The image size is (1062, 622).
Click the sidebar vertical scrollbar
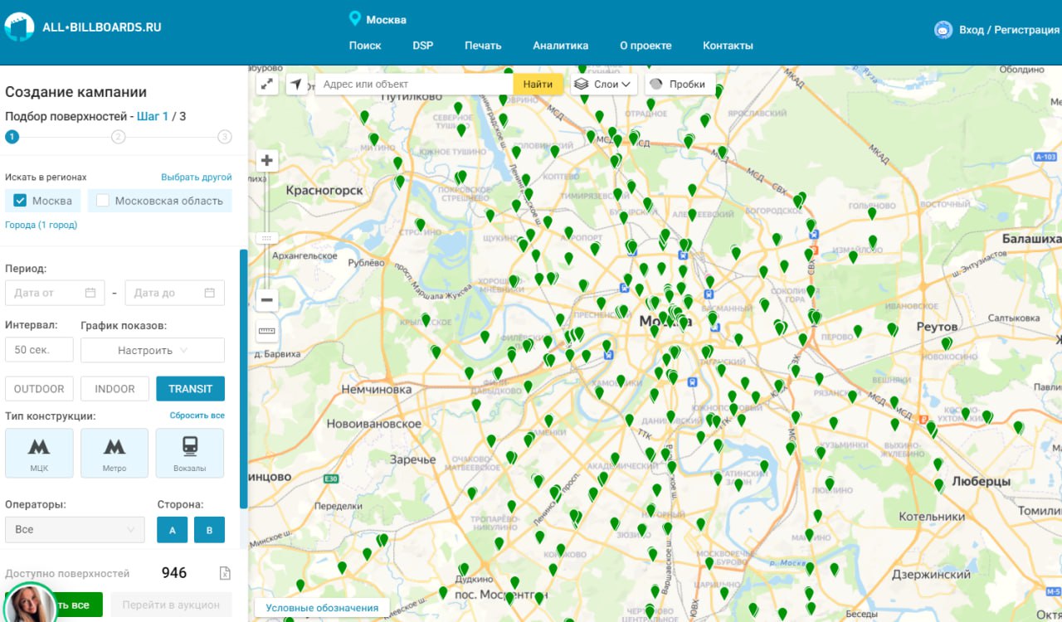(x=243, y=378)
